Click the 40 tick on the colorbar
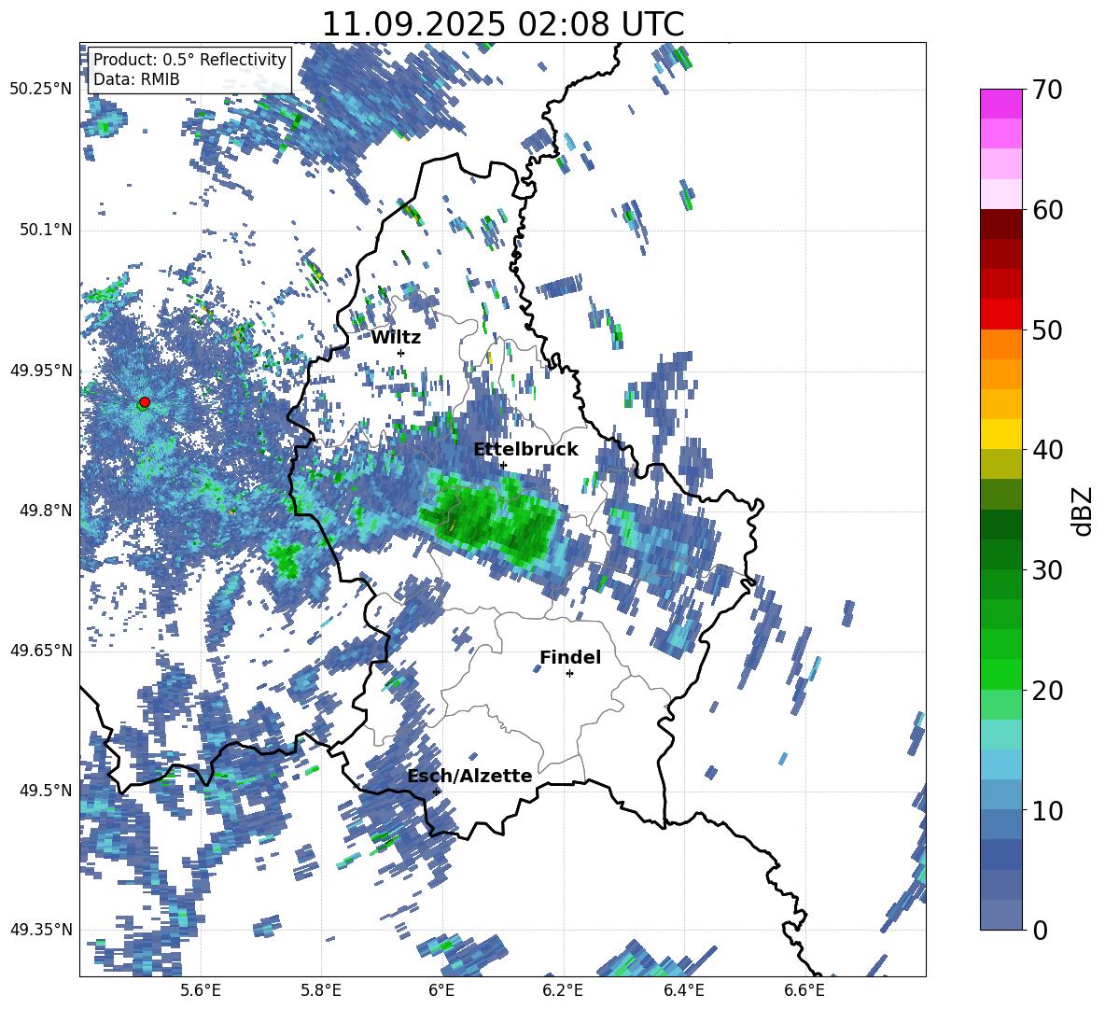The height and width of the screenshot is (1009, 1105). pyautogui.click(x=1047, y=450)
